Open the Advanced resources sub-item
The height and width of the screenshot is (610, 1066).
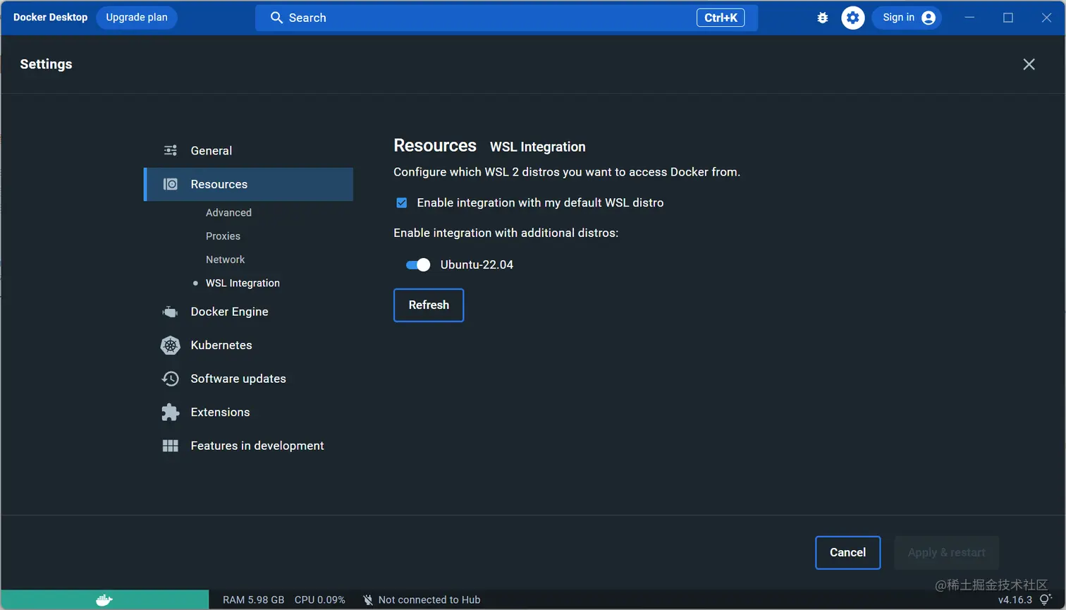(x=228, y=212)
